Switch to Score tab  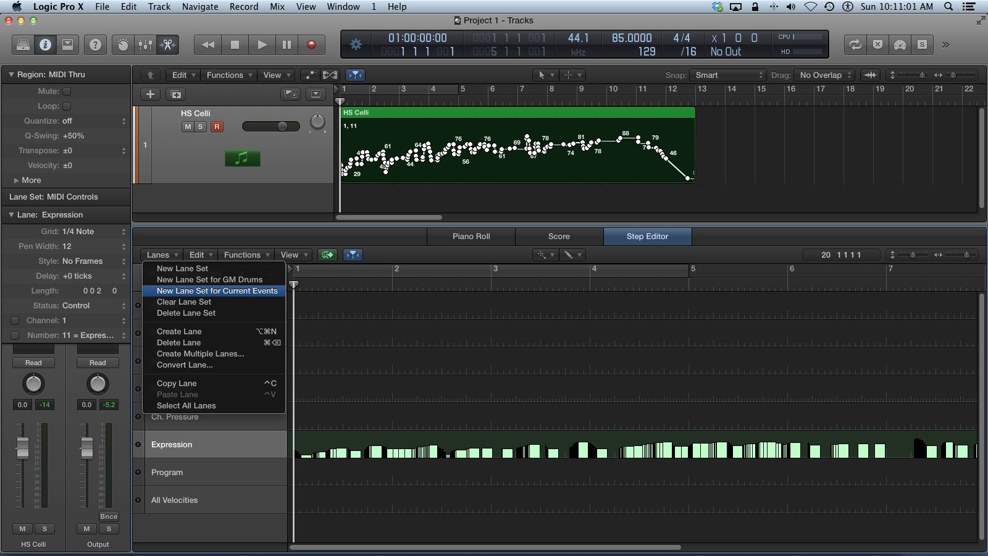coord(559,236)
